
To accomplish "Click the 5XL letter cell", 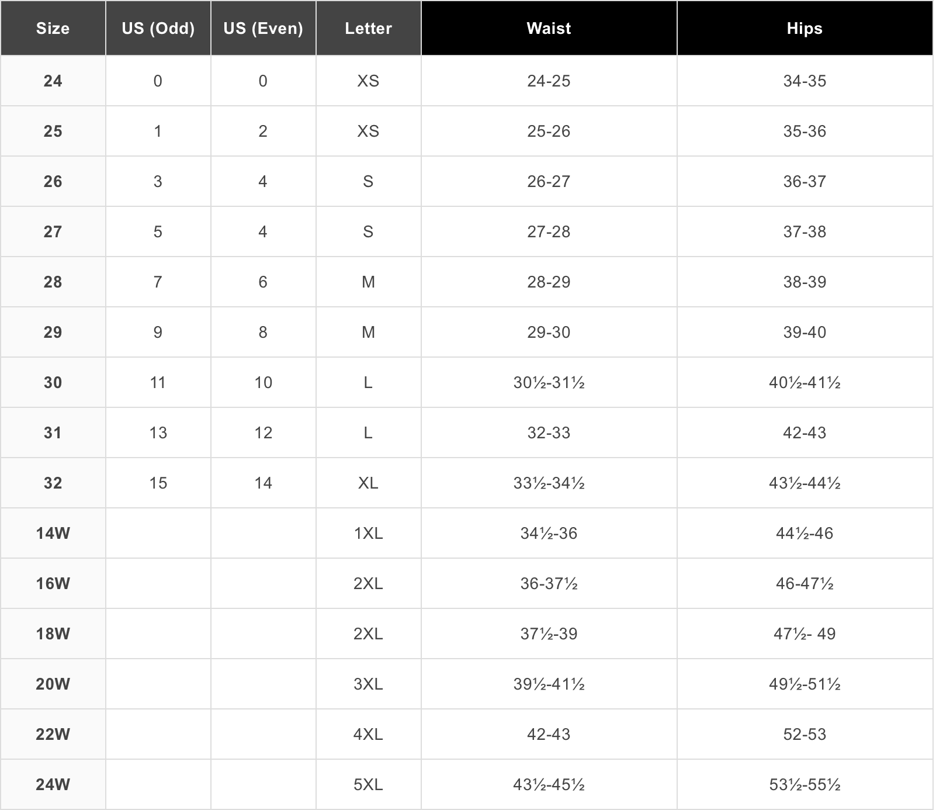I will tap(369, 784).
